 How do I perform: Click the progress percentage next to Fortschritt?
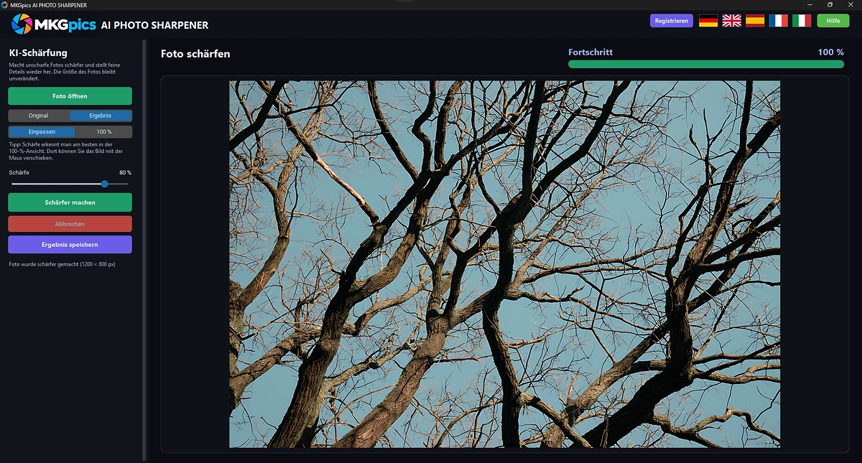(x=831, y=52)
